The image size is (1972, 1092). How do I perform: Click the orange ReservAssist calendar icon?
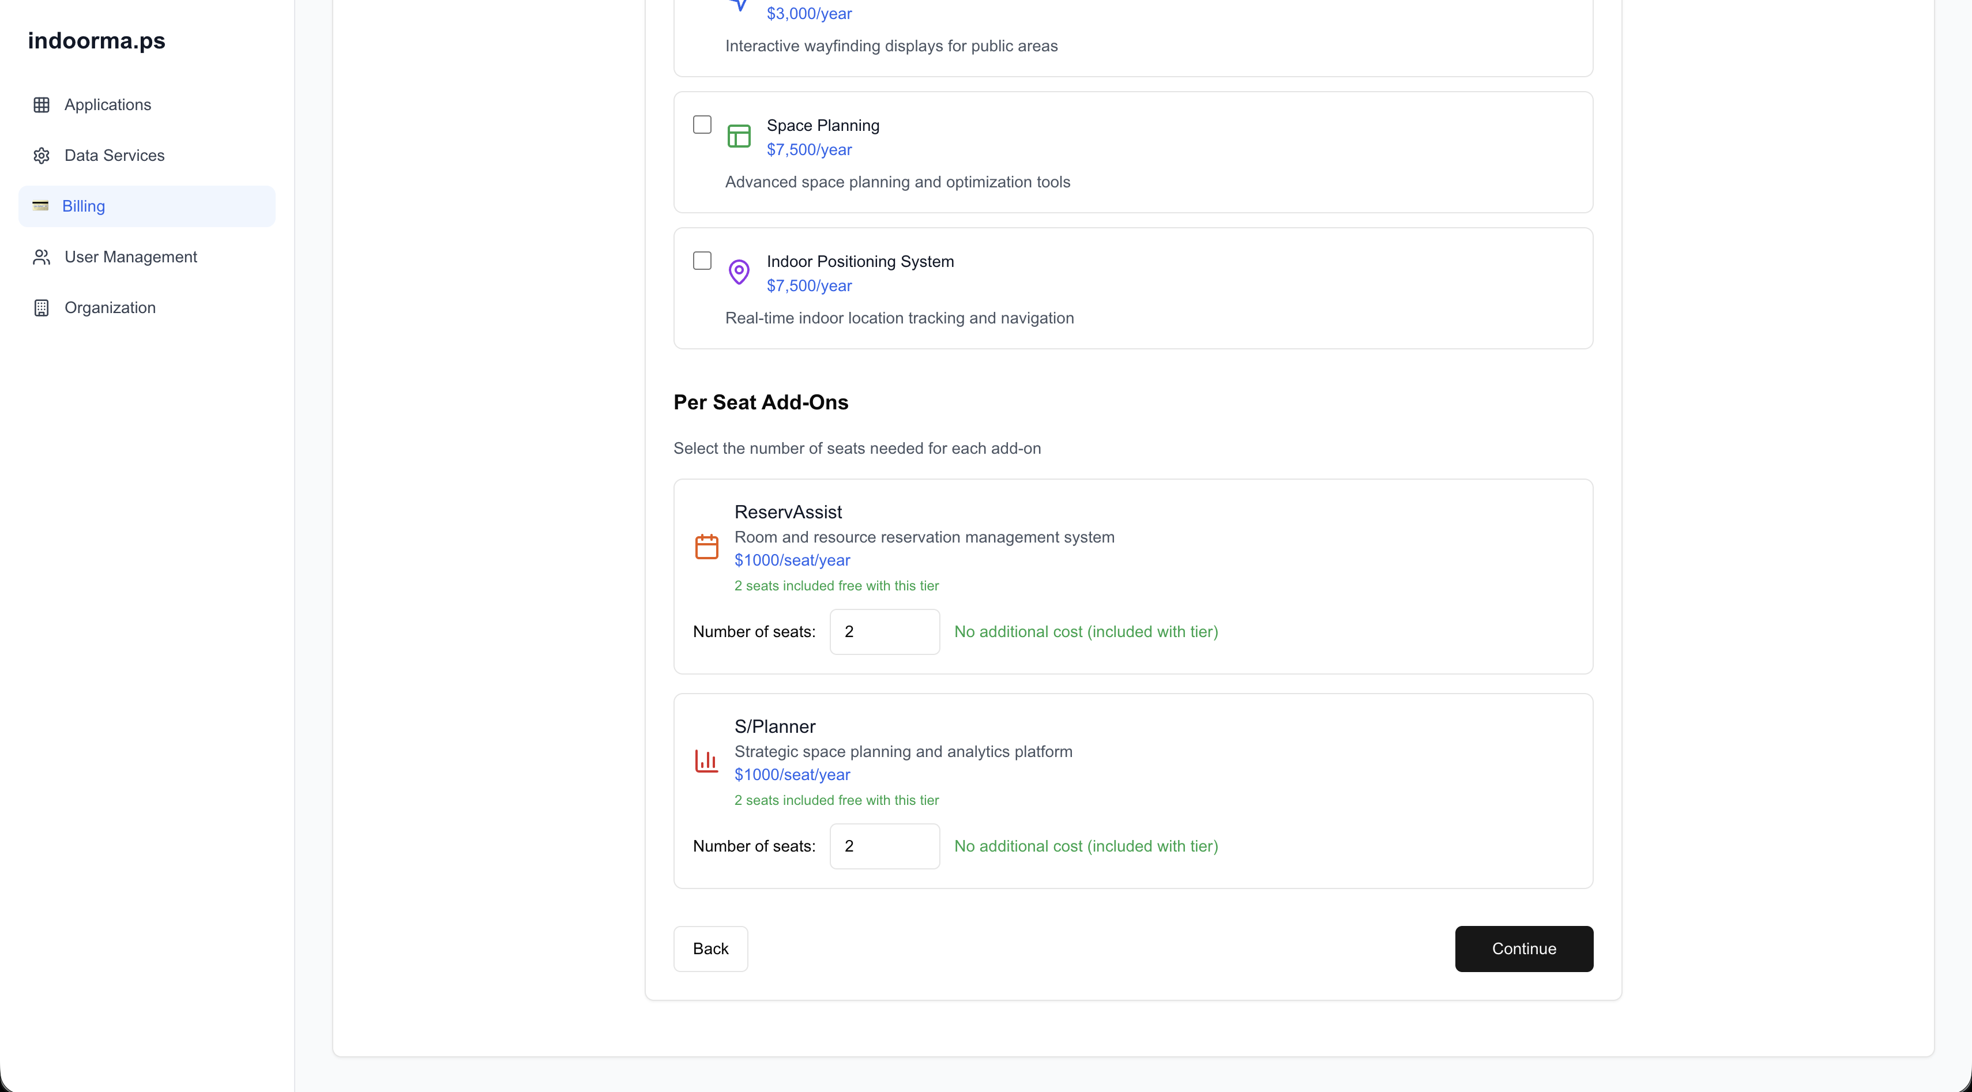pos(706,547)
